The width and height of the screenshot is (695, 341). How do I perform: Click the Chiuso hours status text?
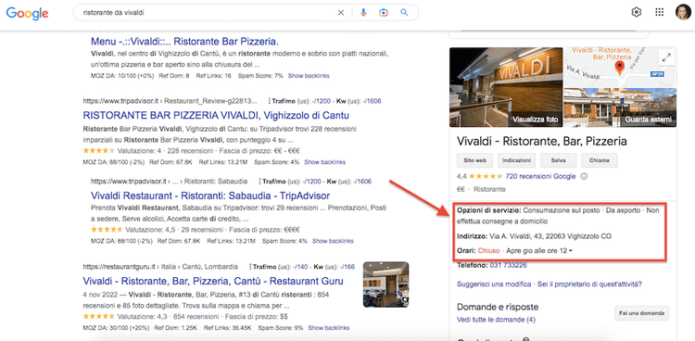489,251
